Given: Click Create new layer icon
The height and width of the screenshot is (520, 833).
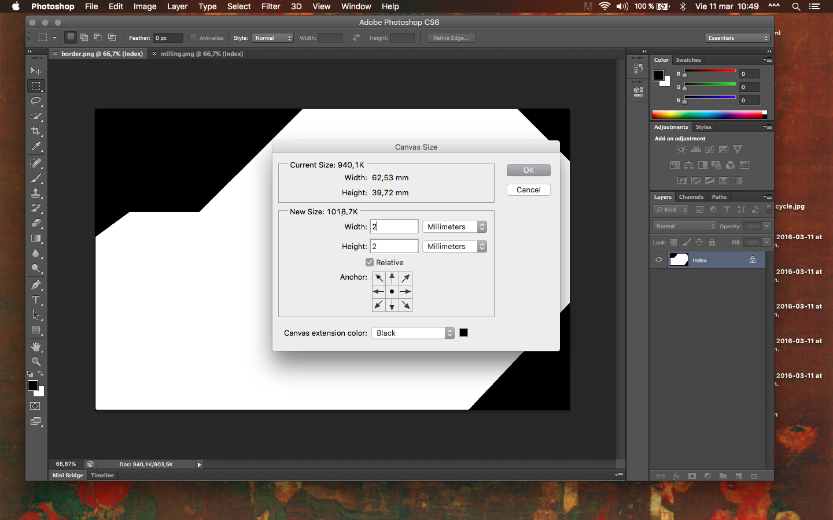Looking at the screenshot, I should (x=739, y=476).
